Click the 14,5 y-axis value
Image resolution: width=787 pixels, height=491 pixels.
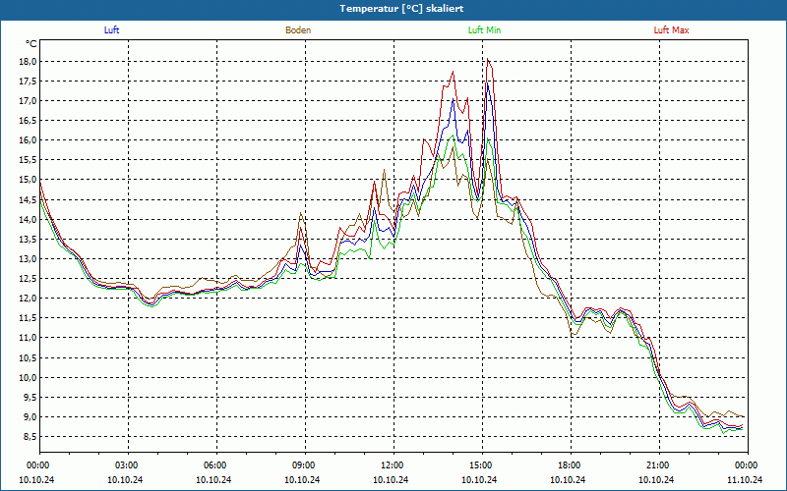[29, 199]
